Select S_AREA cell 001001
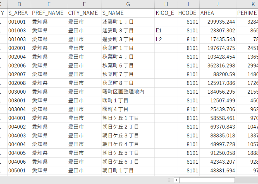The width and height of the screenshot is (258, 184). pos(19,22)
